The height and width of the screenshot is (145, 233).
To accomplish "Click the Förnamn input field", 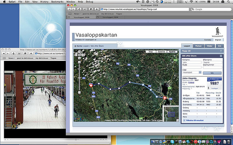I will (x=191, y=63).
